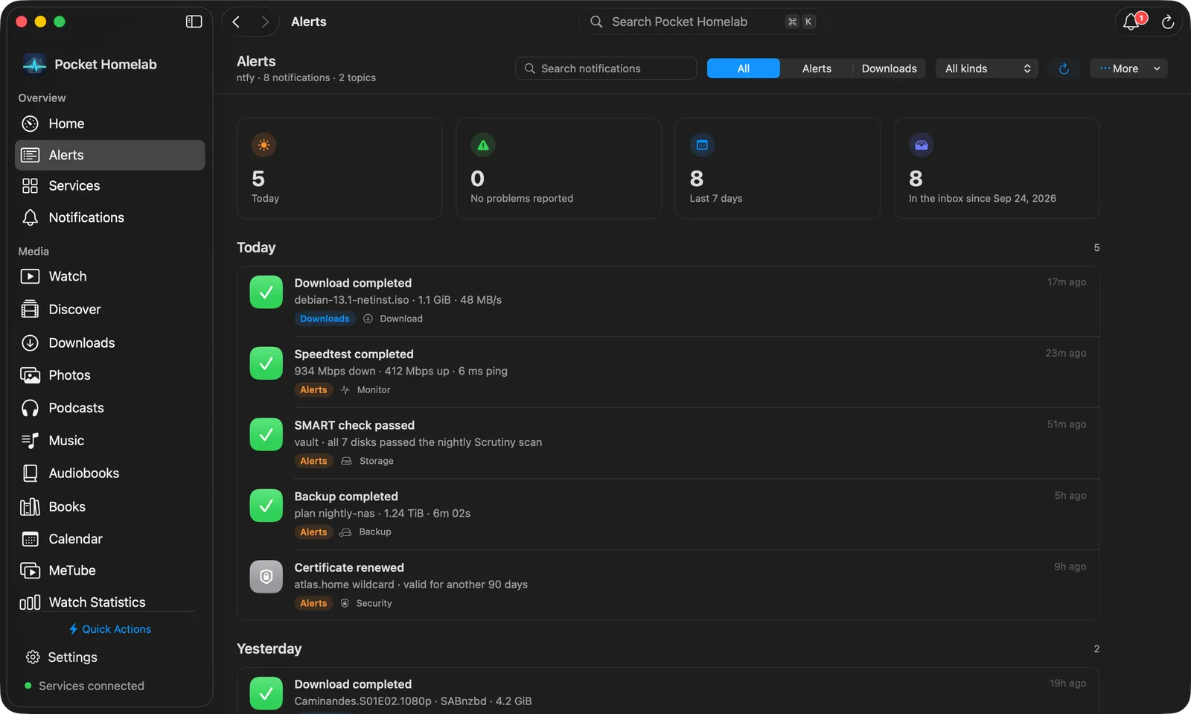Open Calendar in the sidebar
Screen dimensions: 1191x714
[109, 538]
